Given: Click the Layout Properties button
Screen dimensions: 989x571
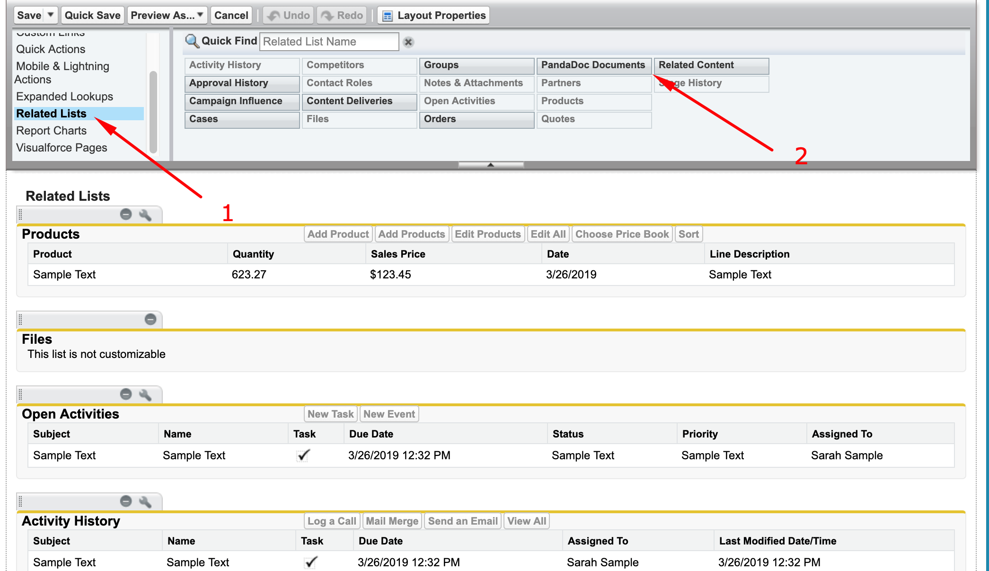Looking at the screenshot, I should (x=433, y=15).
